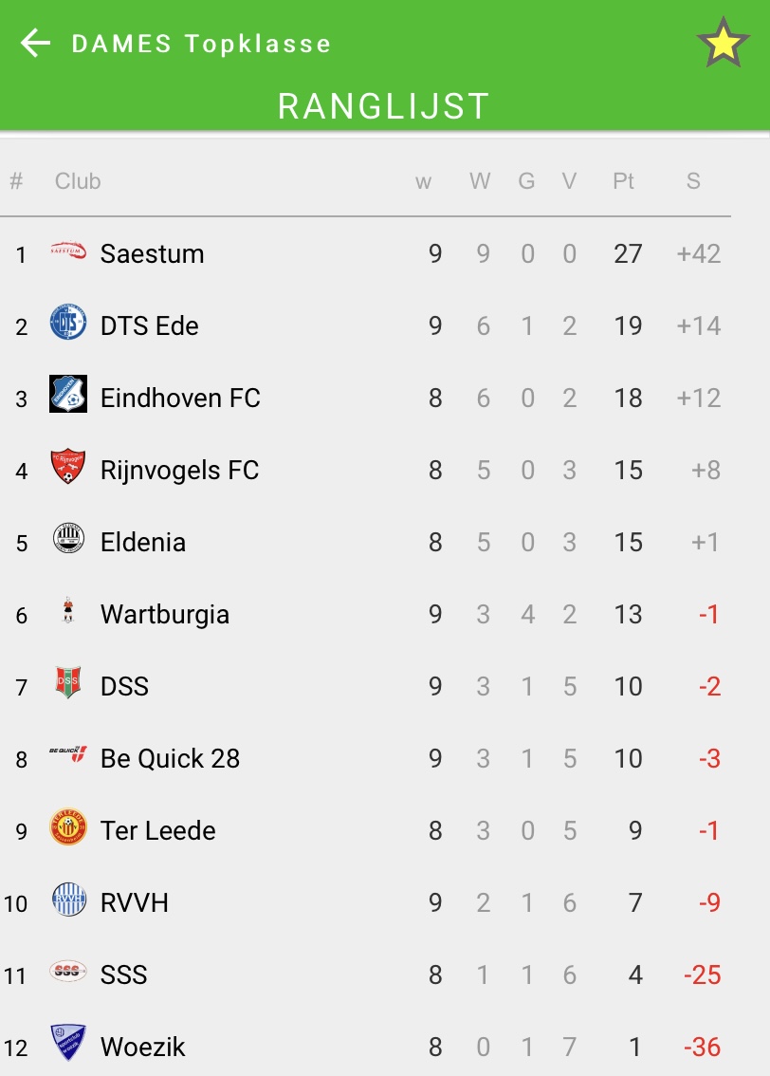Click the Club column header
Image resolution: width=770 pixels, height=1076 pixels.
[78, 181]
